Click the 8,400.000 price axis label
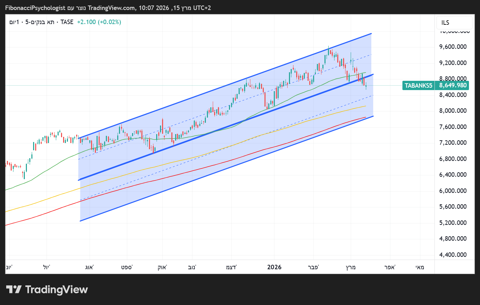Screen dimensions: 480x305 click(453, 95)
